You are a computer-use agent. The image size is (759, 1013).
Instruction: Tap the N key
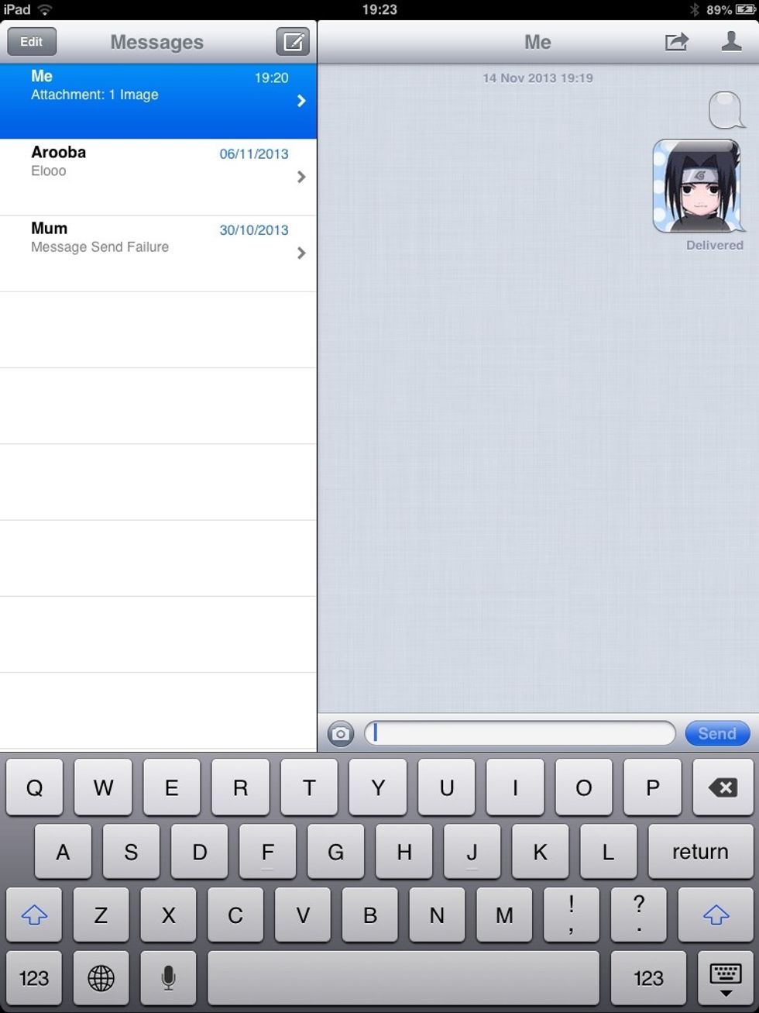[x=437, y=915]
